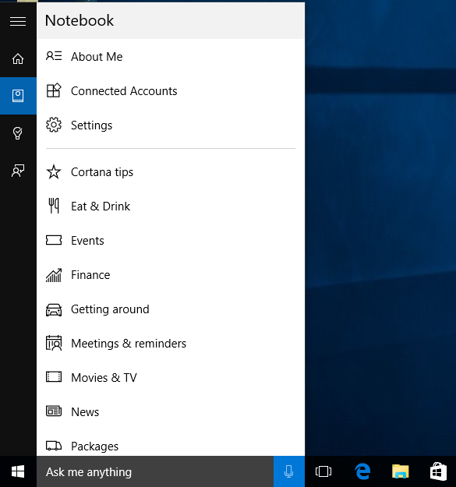Viewport: 456px width, 487px height.
Task: Open the Feedback sidebar icon
Action: coord(18,171)
